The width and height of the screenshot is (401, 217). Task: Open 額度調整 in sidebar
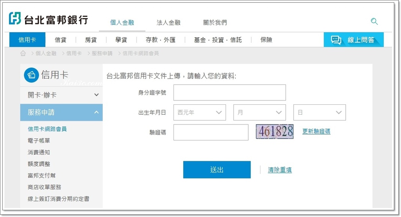coord(39,164)
